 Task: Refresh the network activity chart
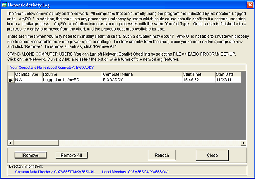pyautogui.click(x=162, y=155)
